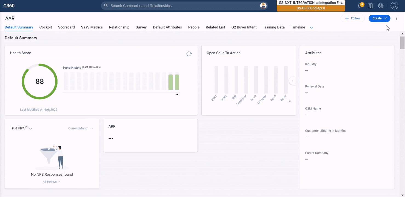Open the Current Month period dropdown

(x=81, y=128)
